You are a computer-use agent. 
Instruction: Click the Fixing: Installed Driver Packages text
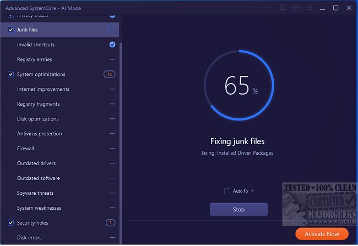coord(237,153)
